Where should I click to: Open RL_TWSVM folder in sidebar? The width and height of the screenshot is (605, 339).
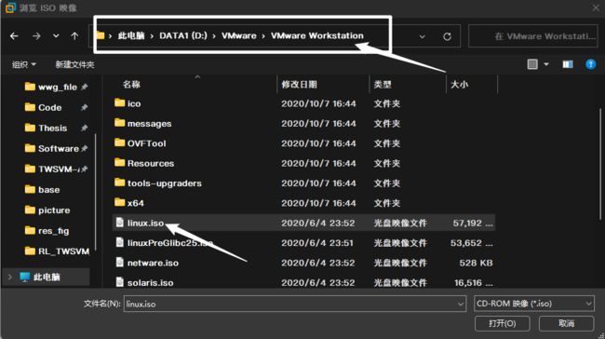click(56, 251)
